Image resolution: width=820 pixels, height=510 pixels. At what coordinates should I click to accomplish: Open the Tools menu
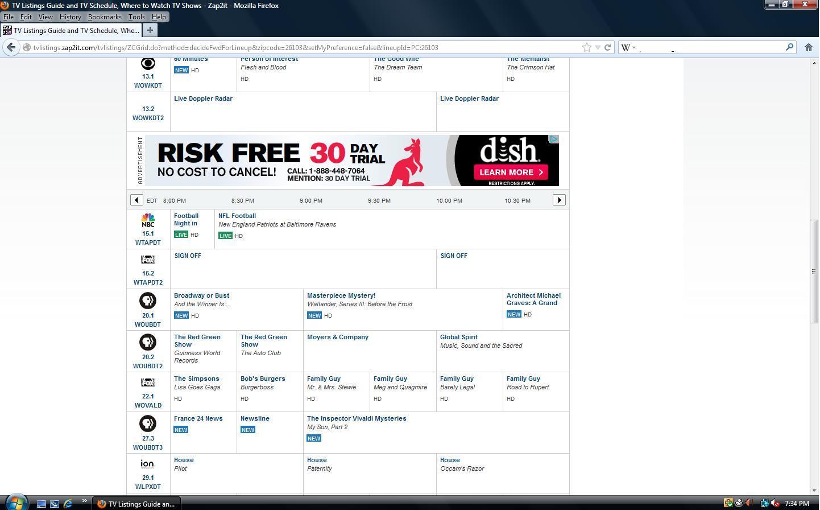(x=136, y=17)
